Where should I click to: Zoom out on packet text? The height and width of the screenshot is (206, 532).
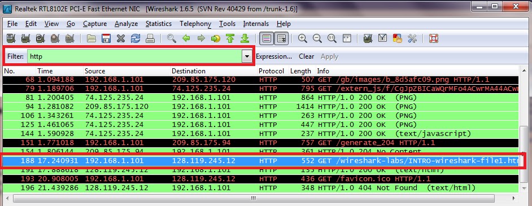pyautogui.click(x=317, y=38)
